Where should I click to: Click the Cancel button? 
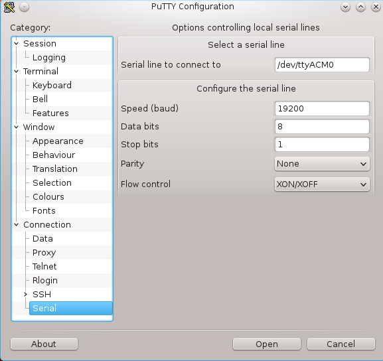pos(341,344)
